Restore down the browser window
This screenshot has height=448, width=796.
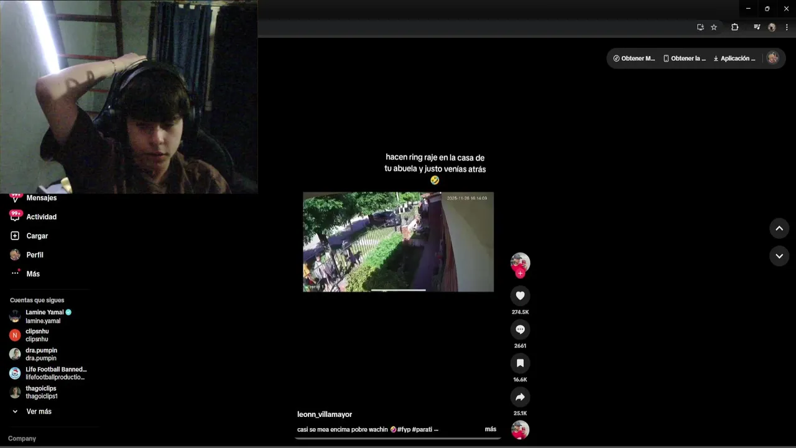[x=767, y=9]
